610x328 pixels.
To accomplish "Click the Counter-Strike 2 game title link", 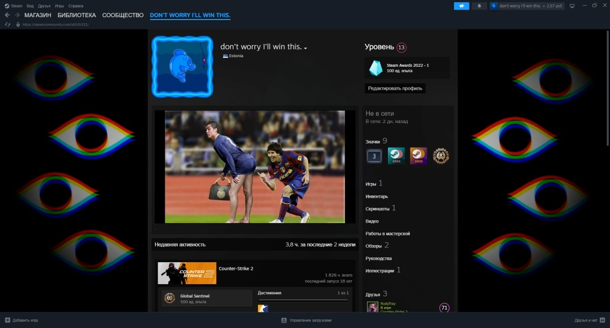I will pyautogui.click(x=236, y=268).
